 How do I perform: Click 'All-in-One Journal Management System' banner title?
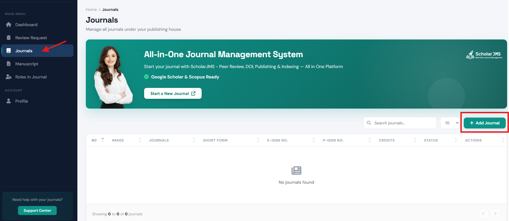click(x=223, y=54)
